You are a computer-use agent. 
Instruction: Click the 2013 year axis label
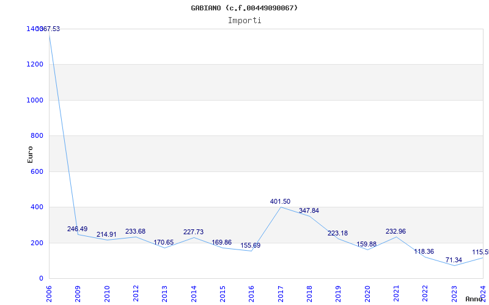point(164,293)
